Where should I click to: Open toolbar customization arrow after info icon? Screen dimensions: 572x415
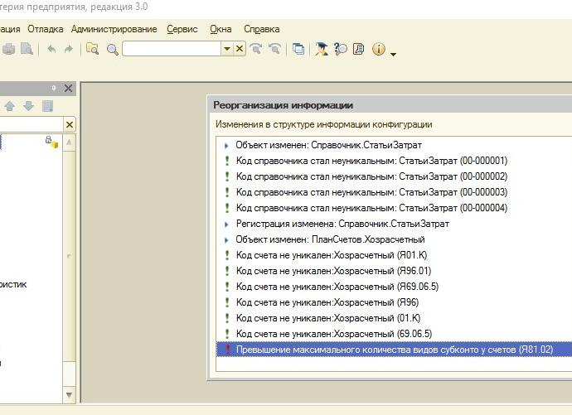click(x=393, y=55)
